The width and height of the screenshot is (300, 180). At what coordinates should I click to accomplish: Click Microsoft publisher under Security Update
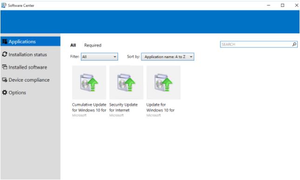pyautogui.click(x=116, y=116)
